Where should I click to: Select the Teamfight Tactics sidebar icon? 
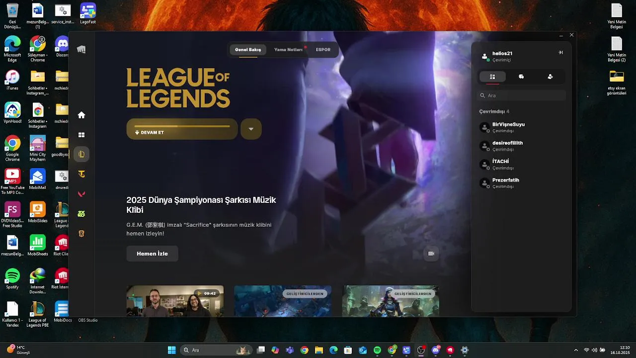[81, 174]
